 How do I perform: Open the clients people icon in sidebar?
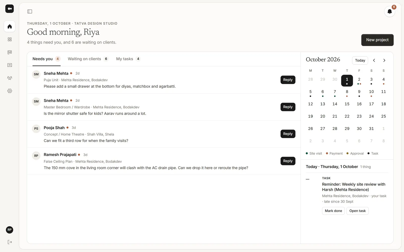click(x=10, y=78)
